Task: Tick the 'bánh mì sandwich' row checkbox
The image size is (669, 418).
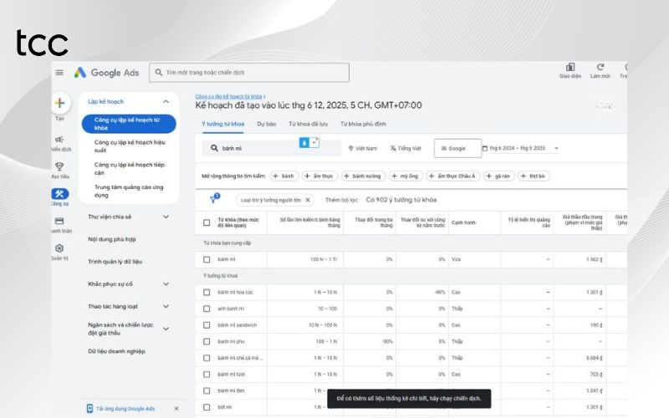Action: (x=207, y=325)
